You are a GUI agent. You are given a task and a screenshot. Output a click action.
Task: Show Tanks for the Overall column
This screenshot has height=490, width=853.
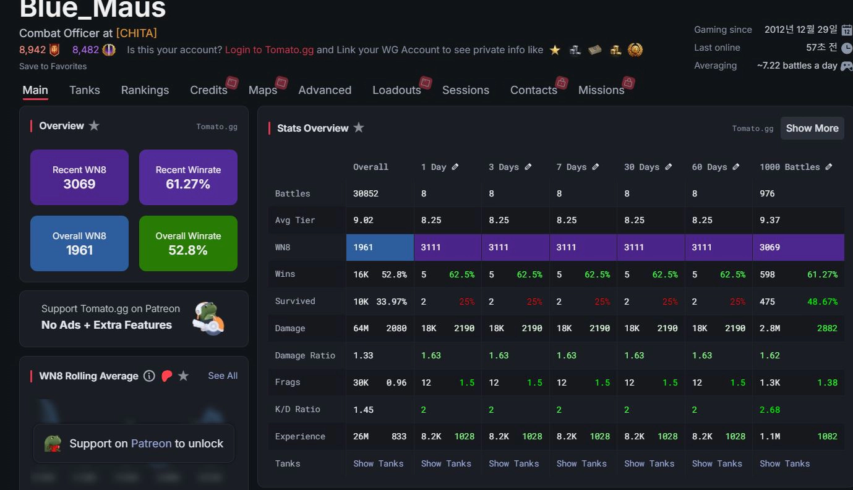(379, 463)
